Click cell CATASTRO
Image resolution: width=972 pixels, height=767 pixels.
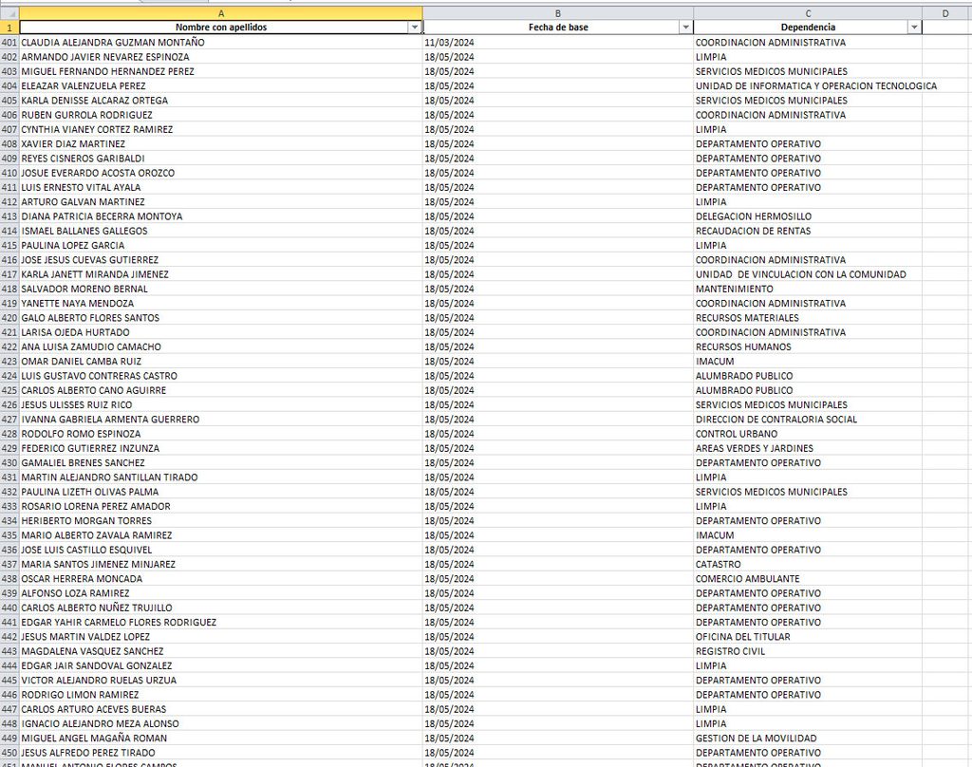click(808, 564)
